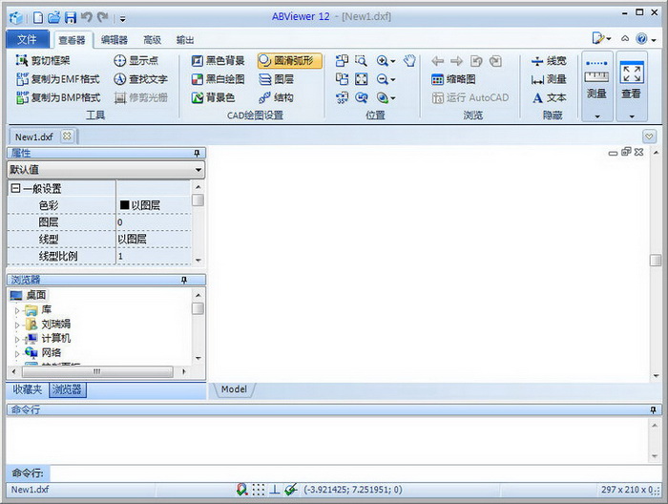The width and height of the screenshot is (668, 504).
Task: Toggle 黑白绘图 black-and-white drawing
Action: 218,79
